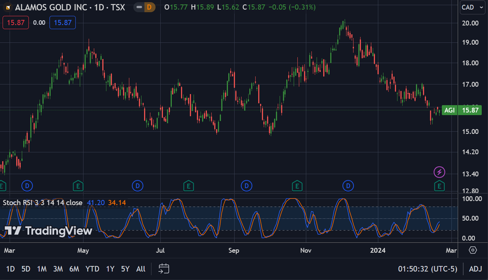Open the CAD currency dropdown
The height and width of the screenshot is (280, 488).
click(x=472, y=7)
